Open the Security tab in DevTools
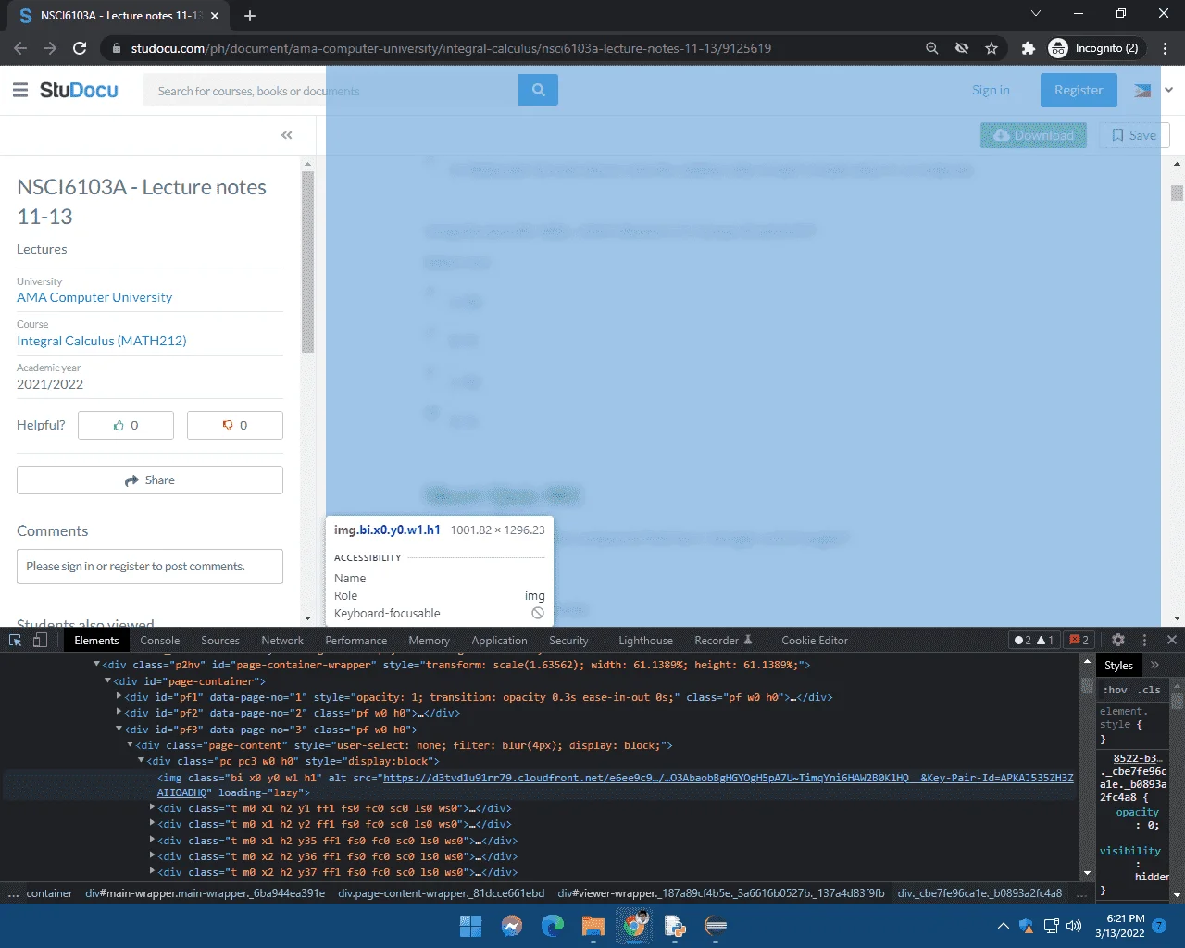 click(568, 640)
